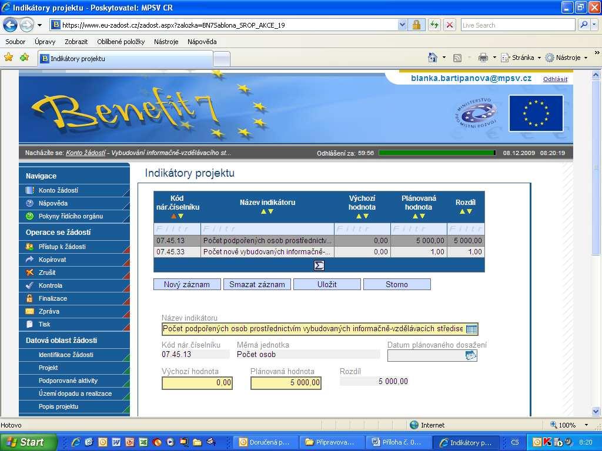The height and width of the screenshot is (451, 602).
Task: Open the Home button dropdown arrow
Action: click(444, 58)
